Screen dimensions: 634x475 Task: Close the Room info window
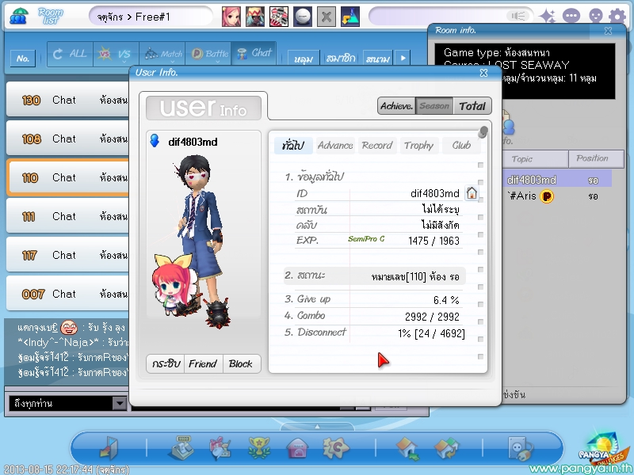tap(608, 31)
